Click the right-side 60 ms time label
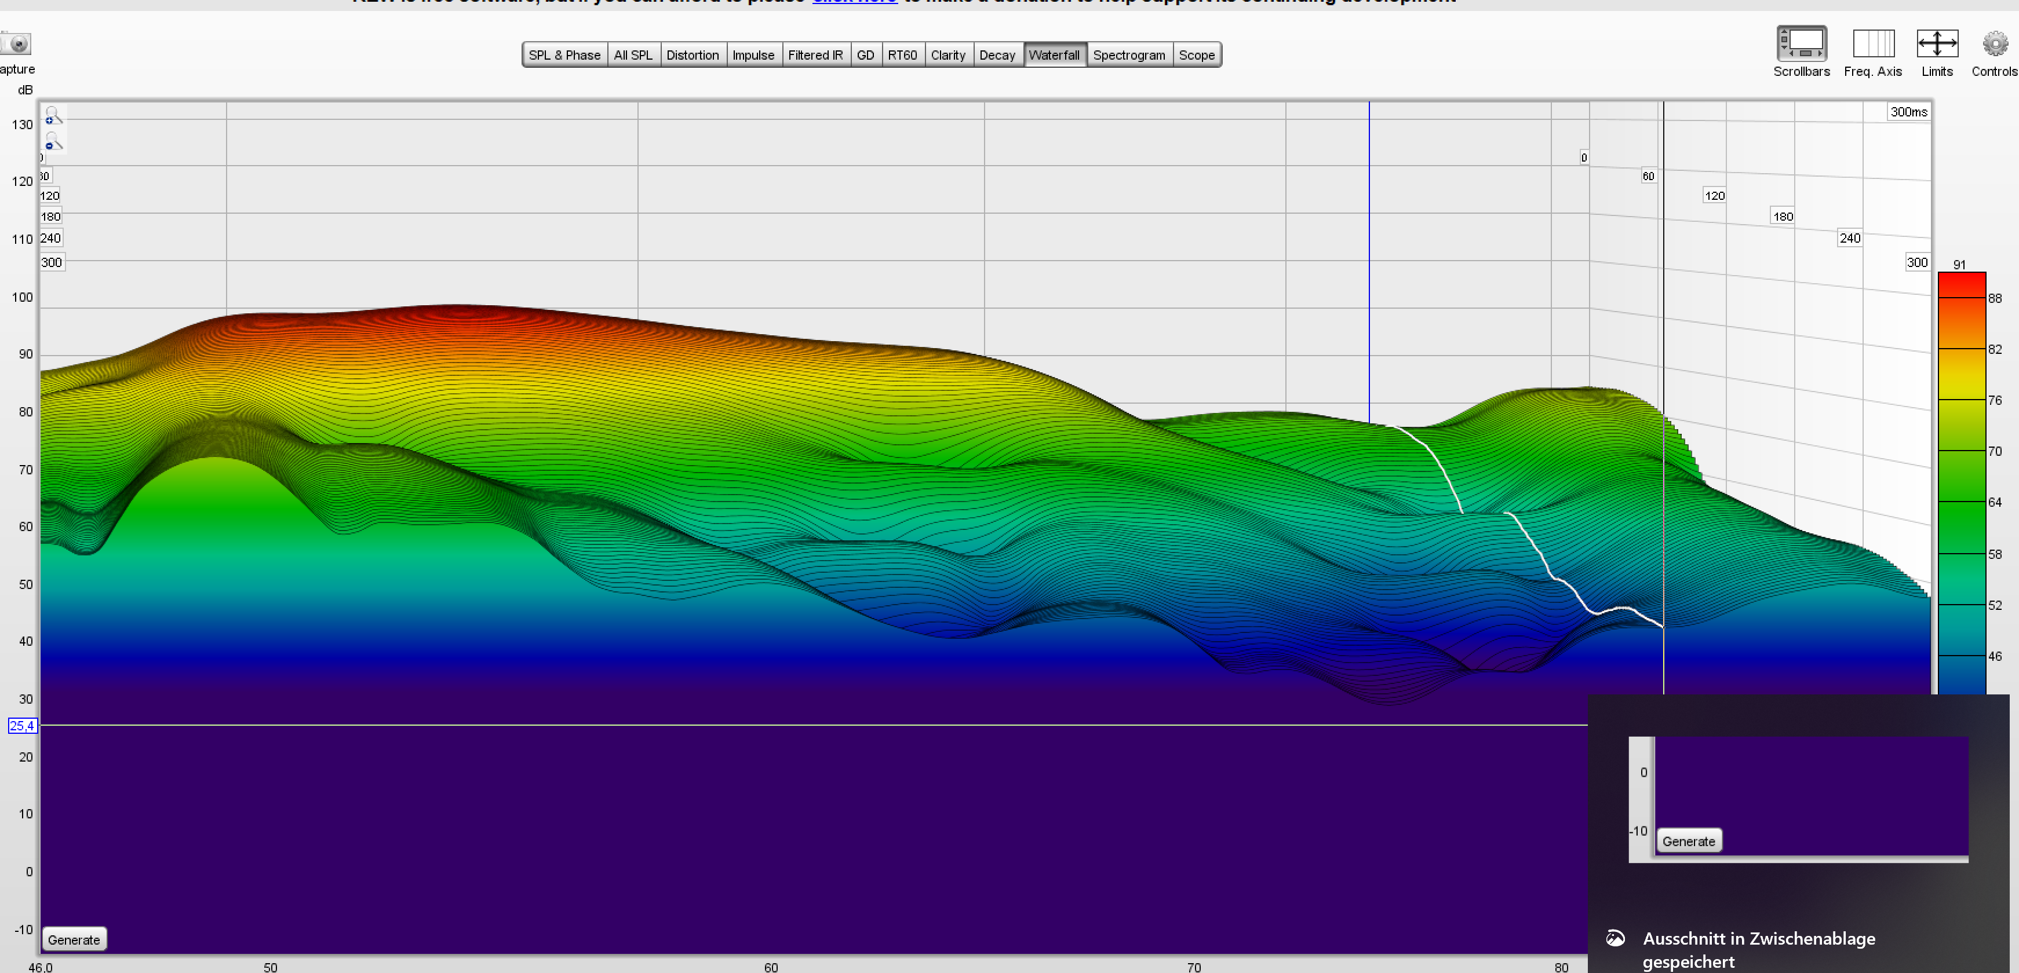This screenshot has height=973, width=2019. (1648, 175)
